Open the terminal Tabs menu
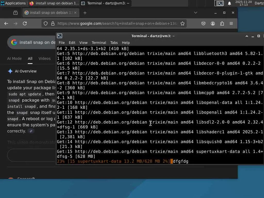 click(x=114, y=43)
